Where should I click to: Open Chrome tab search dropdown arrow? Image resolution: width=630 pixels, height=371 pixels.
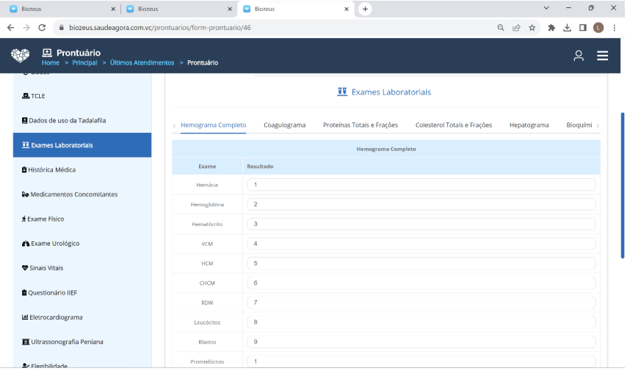point(546,8)
